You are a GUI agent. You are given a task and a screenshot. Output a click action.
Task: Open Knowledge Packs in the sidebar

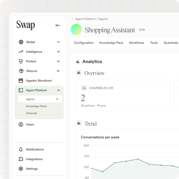(36, 106)
